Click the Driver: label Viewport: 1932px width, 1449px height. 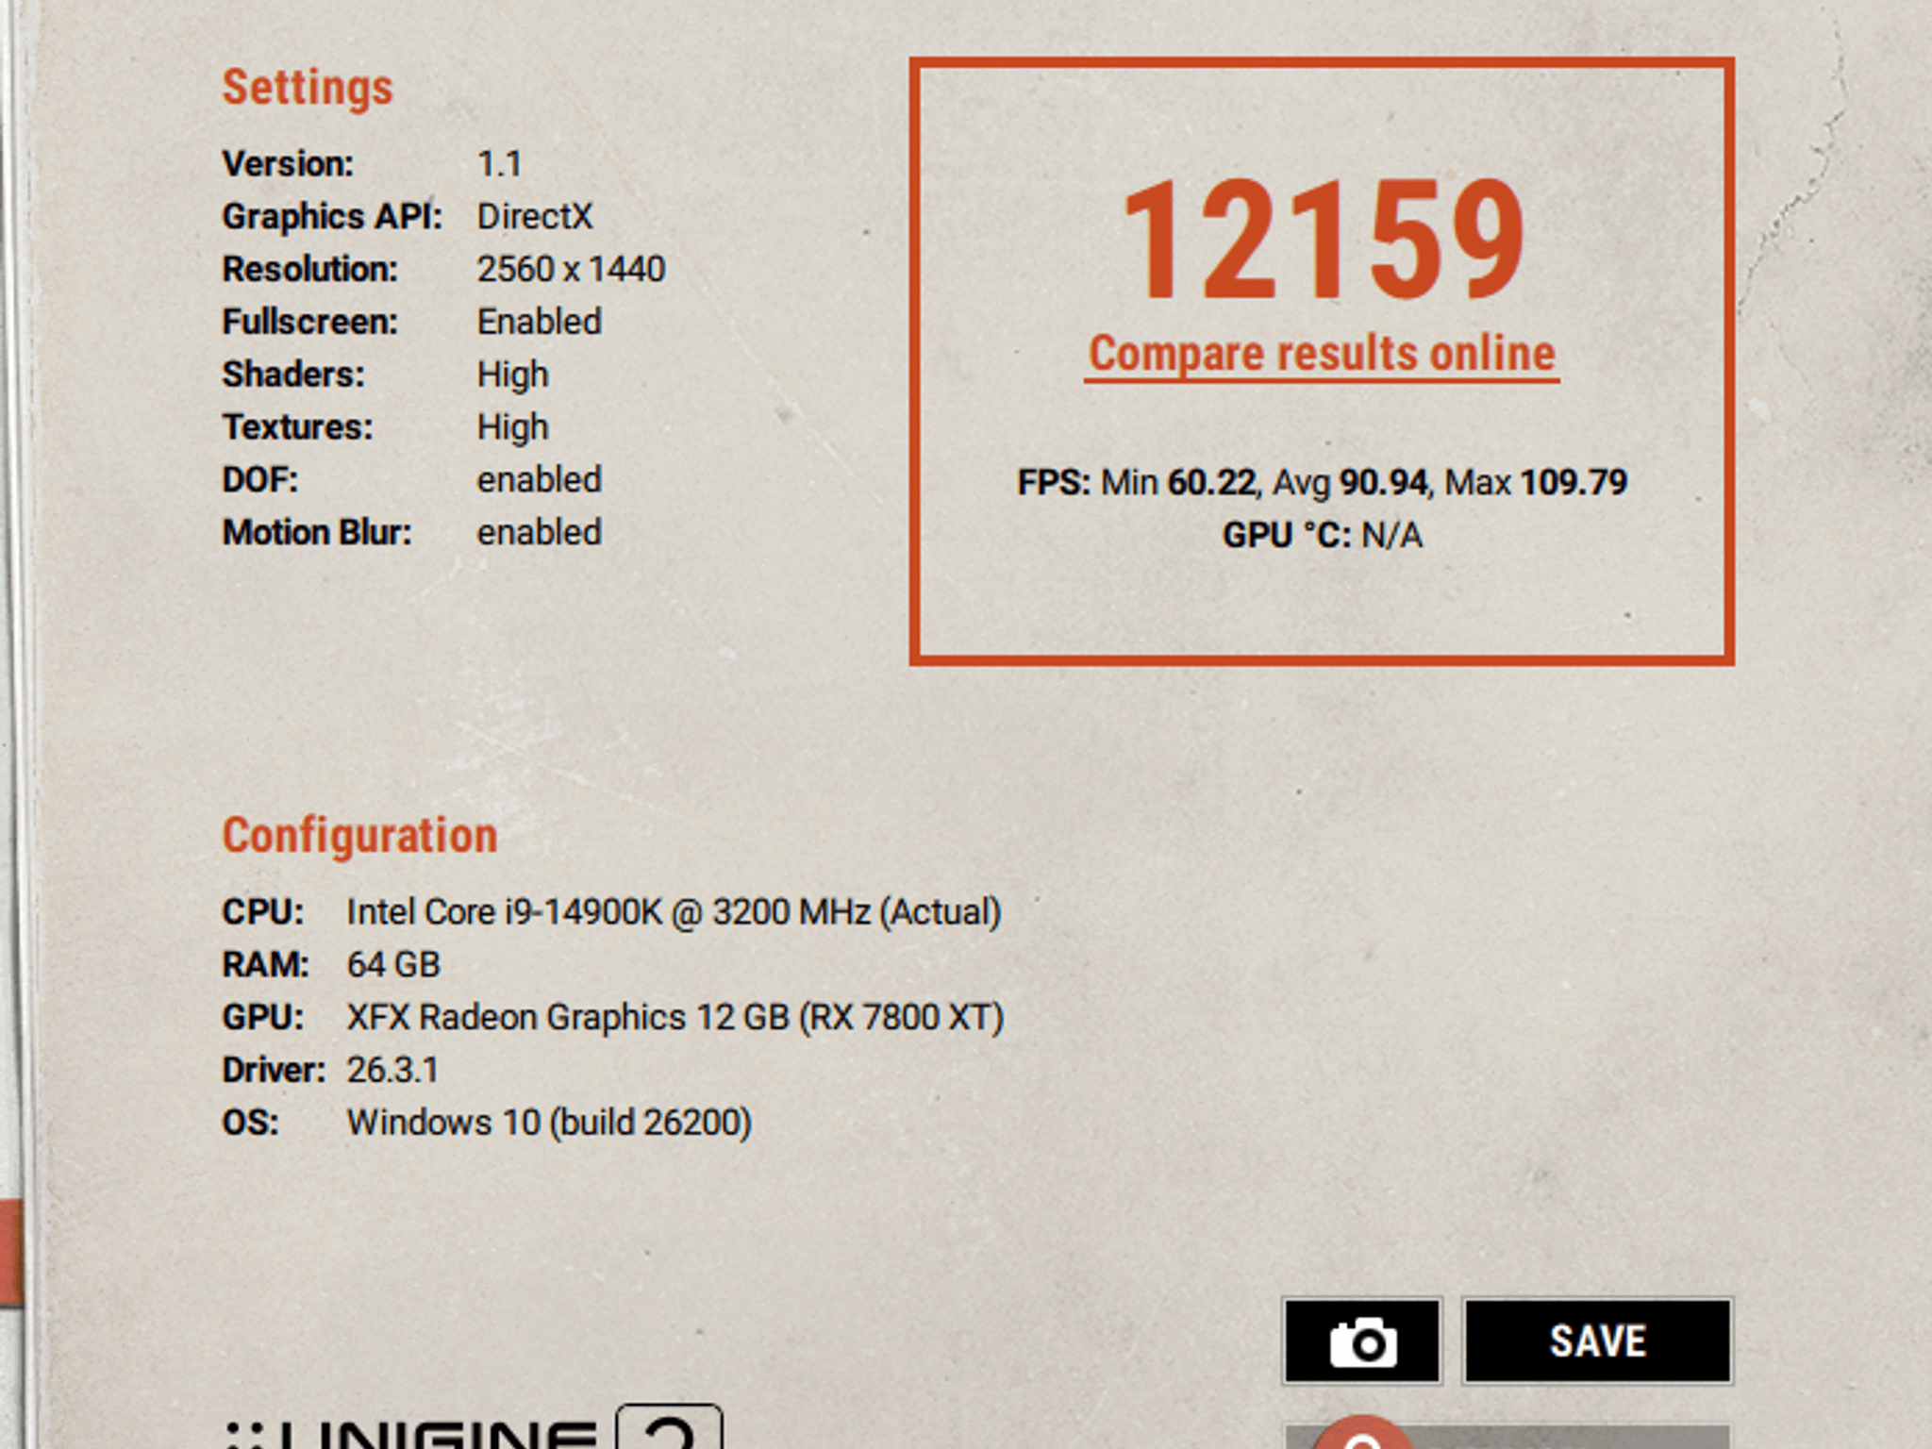pyautogui.click(x=274, y=1071)
